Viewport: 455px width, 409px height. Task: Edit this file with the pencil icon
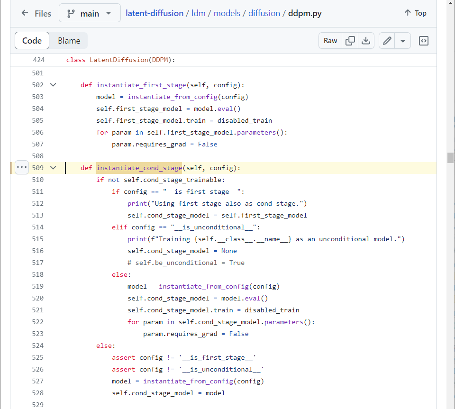(x=387, y=41)
